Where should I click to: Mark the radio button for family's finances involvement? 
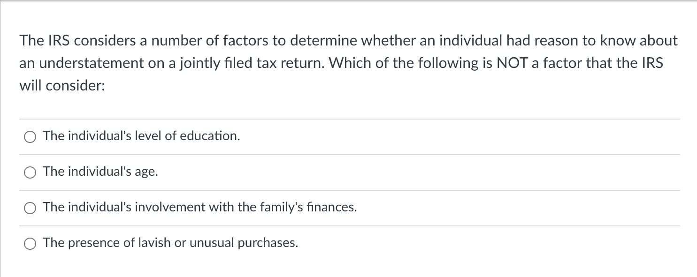pyautogui.click(x=30, y=208)
